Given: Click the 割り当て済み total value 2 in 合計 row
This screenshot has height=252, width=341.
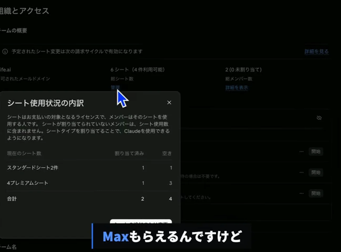Looking at the screenshot, I should pos(142,199).
